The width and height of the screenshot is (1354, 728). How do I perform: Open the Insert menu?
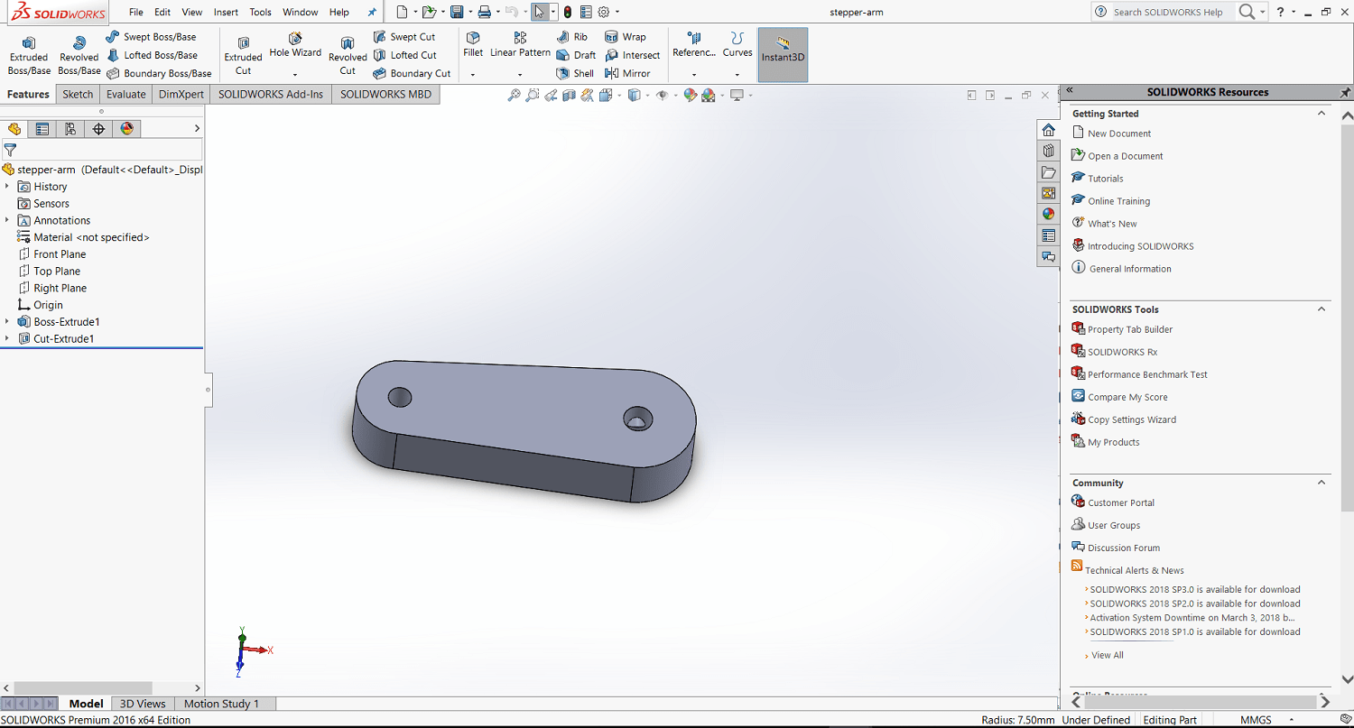pos(226,13)
